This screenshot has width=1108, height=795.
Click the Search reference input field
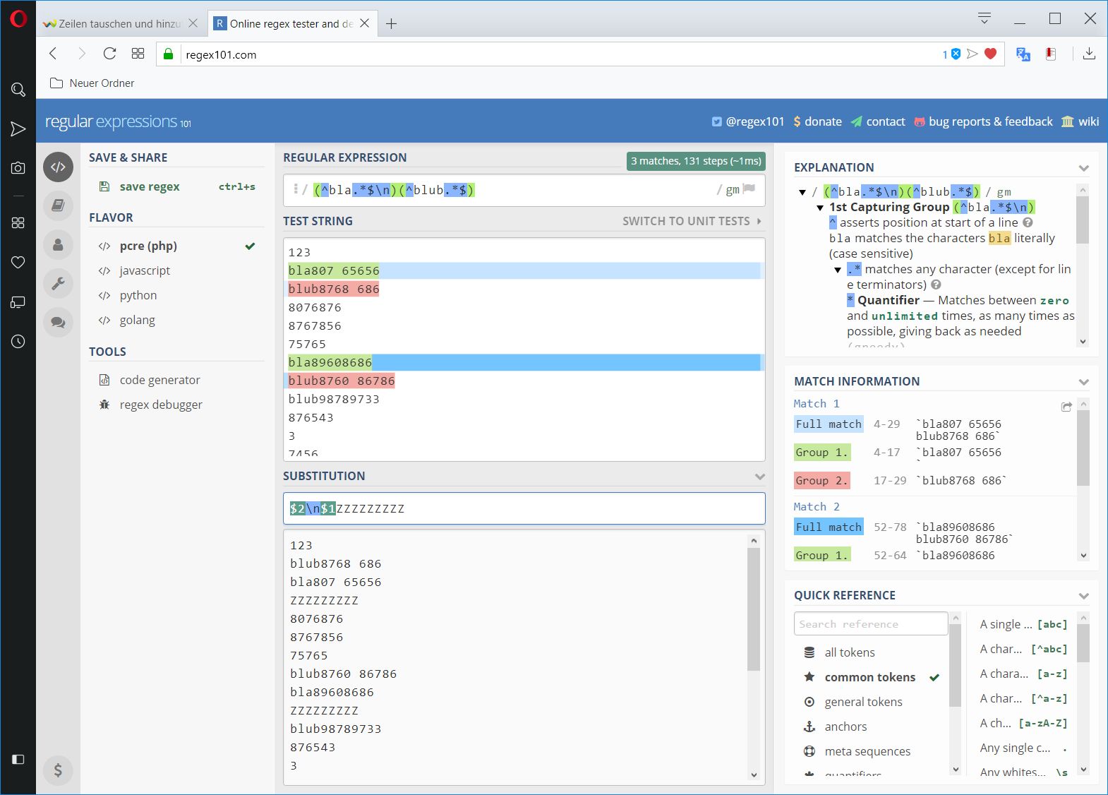point(870,624)
